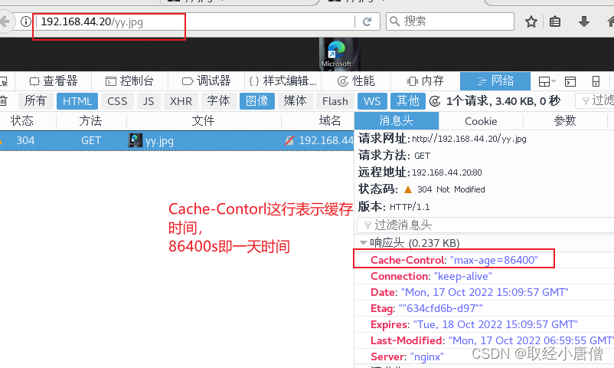Open the 性能 performance tab
Viewport: 614px width, 368px height.
pyautogui.click(x=356, y=81)
